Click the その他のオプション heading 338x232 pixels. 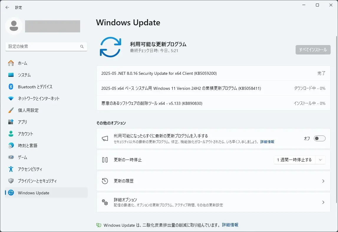pyautogui.click(x=111, y=123)
